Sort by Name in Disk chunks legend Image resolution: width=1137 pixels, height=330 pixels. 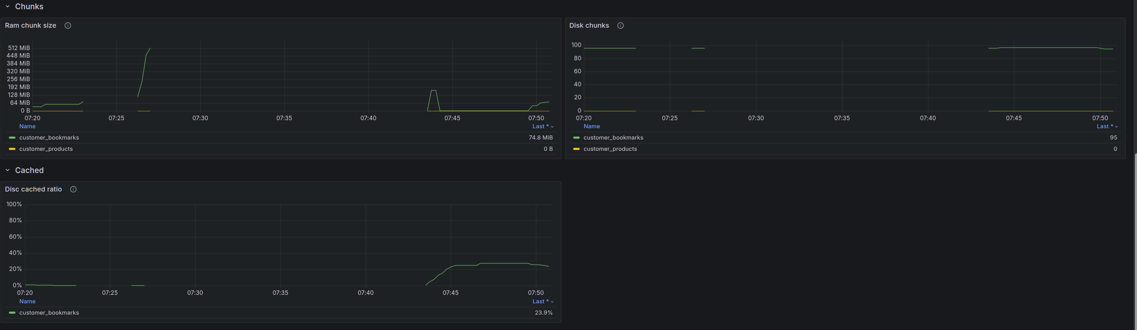click(x=591, y=127)
